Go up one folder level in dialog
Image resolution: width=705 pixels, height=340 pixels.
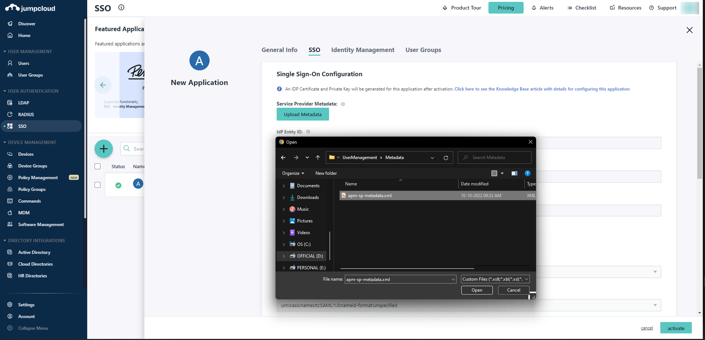(x=318, y=158)
